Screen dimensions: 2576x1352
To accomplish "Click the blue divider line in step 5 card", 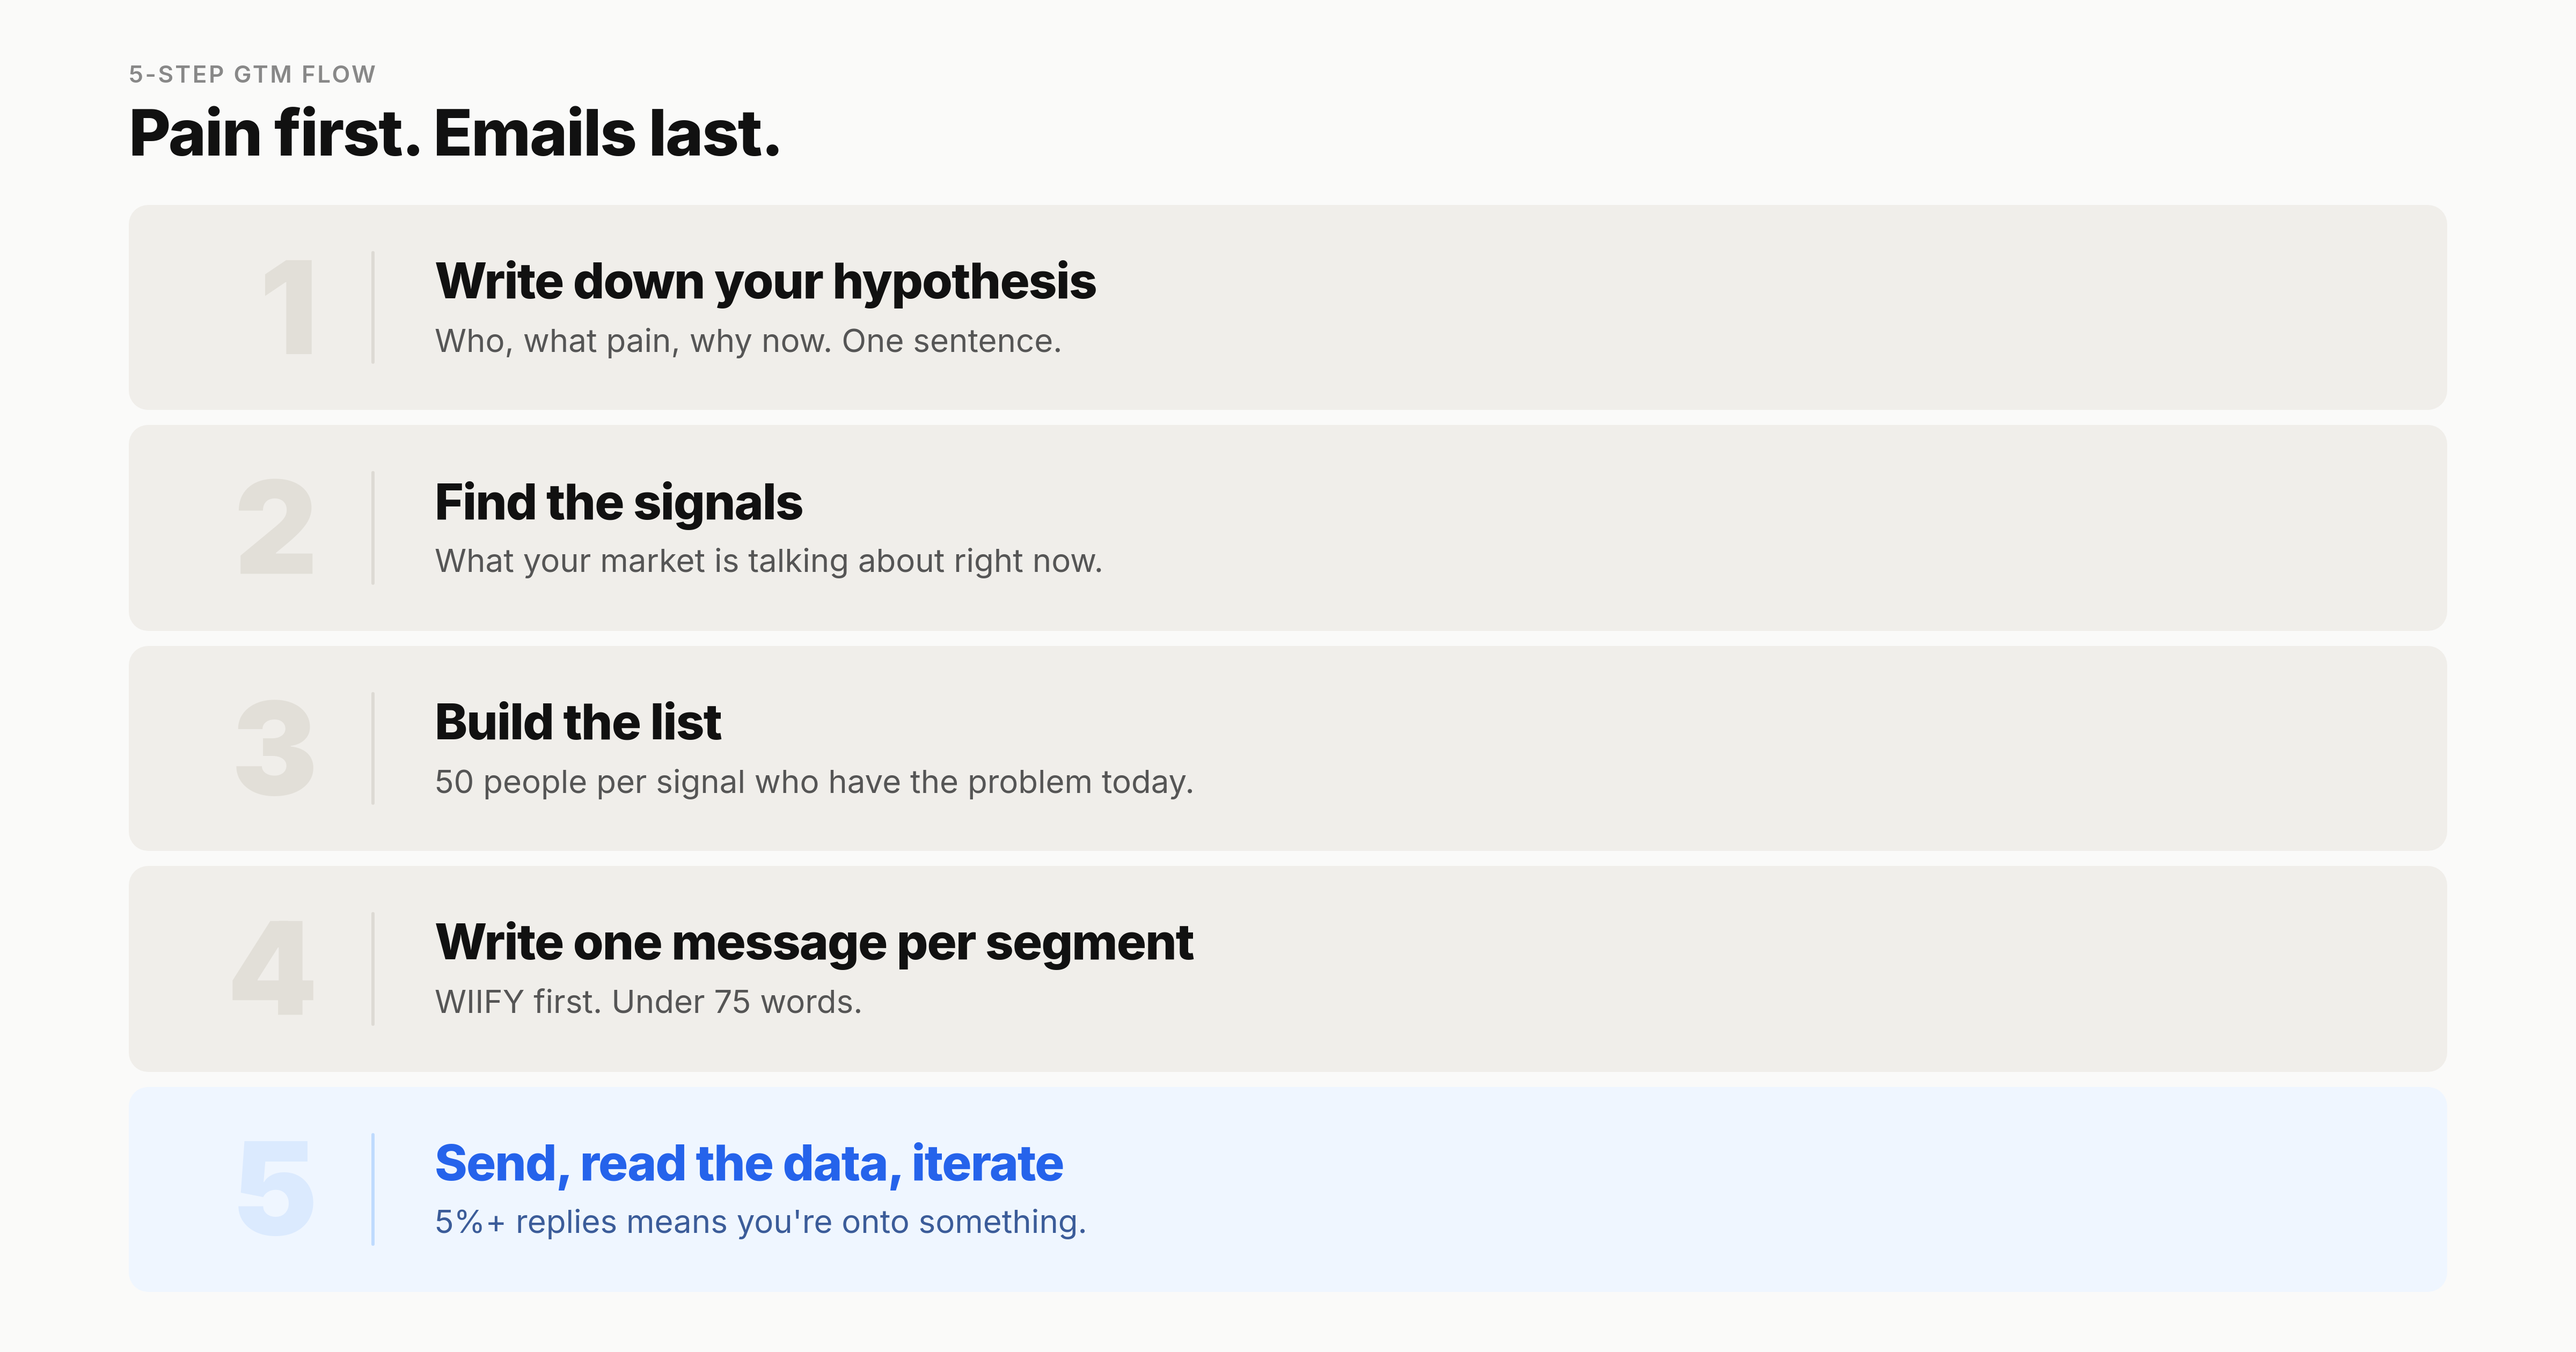I will tap(373, 1189).
